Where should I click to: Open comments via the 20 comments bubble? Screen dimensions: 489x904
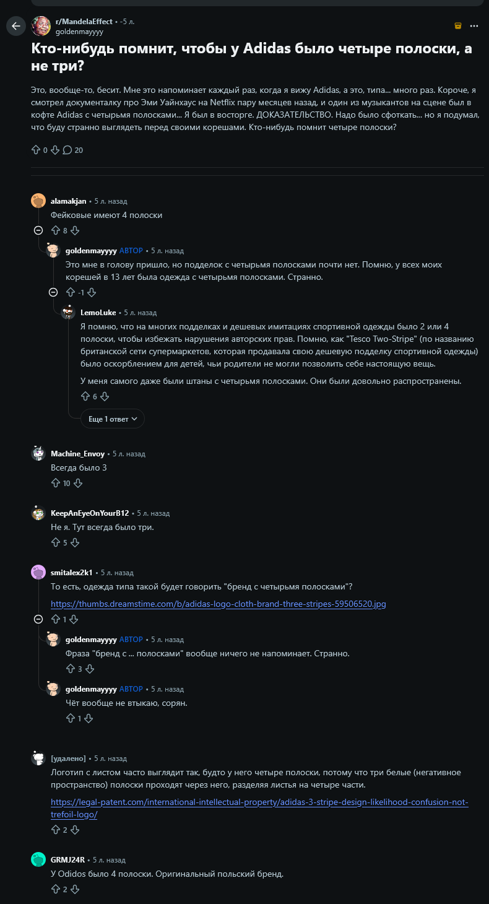point(72,150)
